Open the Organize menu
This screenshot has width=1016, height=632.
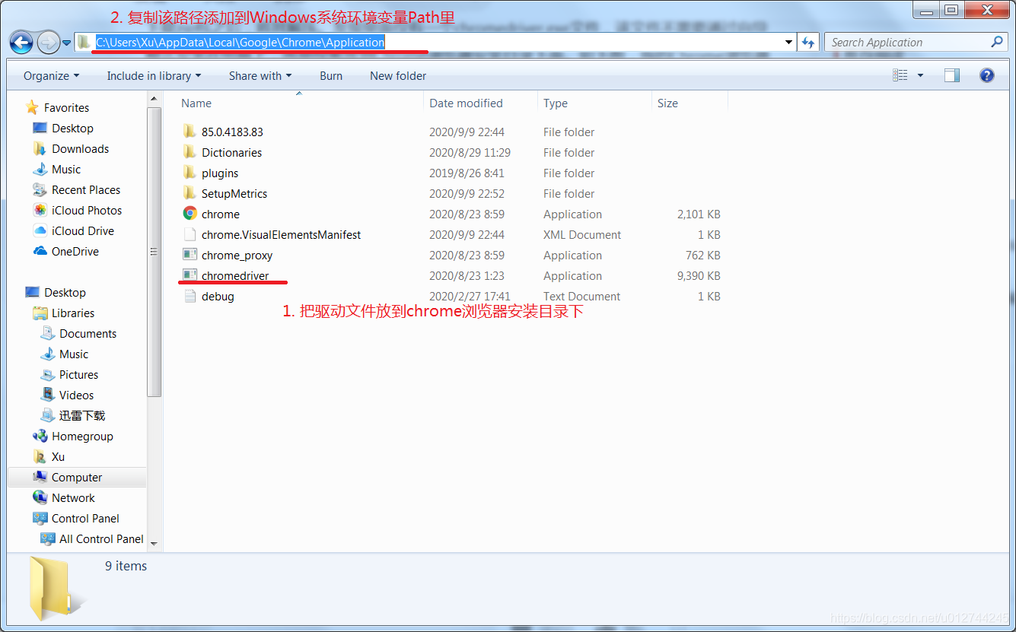(51, 76)
